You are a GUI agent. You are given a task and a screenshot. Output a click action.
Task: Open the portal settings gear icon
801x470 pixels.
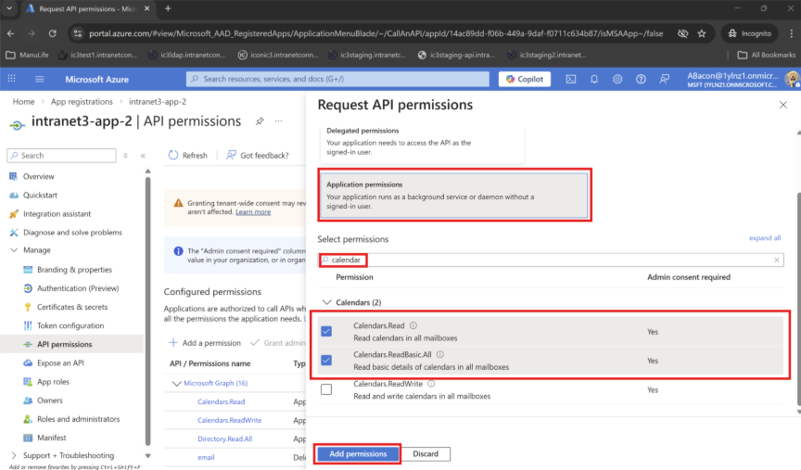617,79
